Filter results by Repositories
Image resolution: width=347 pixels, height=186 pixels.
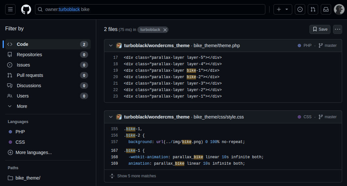[48, 55]
